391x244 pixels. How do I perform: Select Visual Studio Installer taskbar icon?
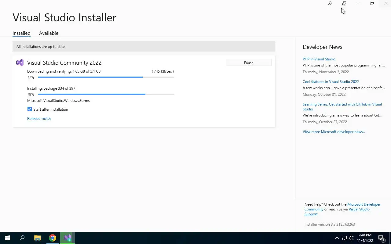[x=68, y=238]
